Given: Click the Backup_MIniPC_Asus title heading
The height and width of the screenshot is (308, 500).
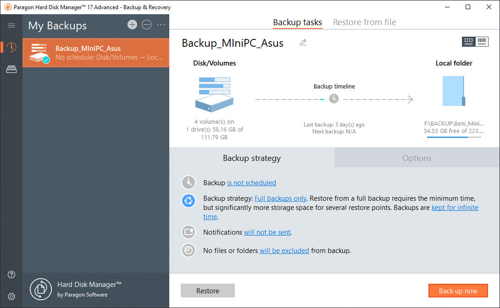Looking at the screenshot, I should point(233,43).
